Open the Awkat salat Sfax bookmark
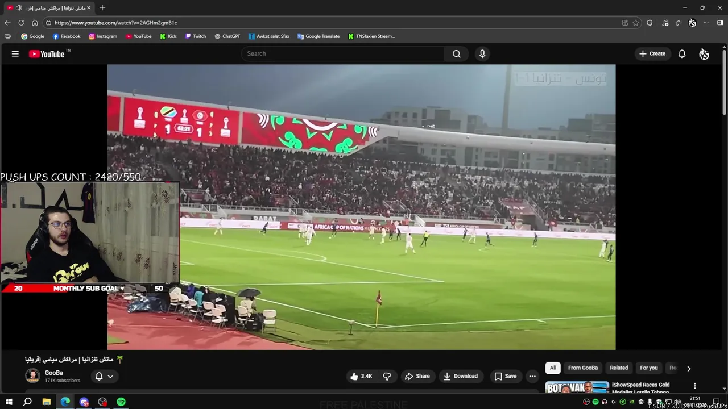The width and height of the screenshot is (728, 409). [x=269, y=36]
